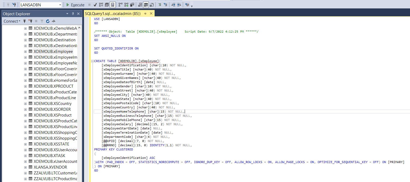Switch to the SQLQuery1.sql tab
This screenshot has height=182, width=410.
click(x=111, y=13)
